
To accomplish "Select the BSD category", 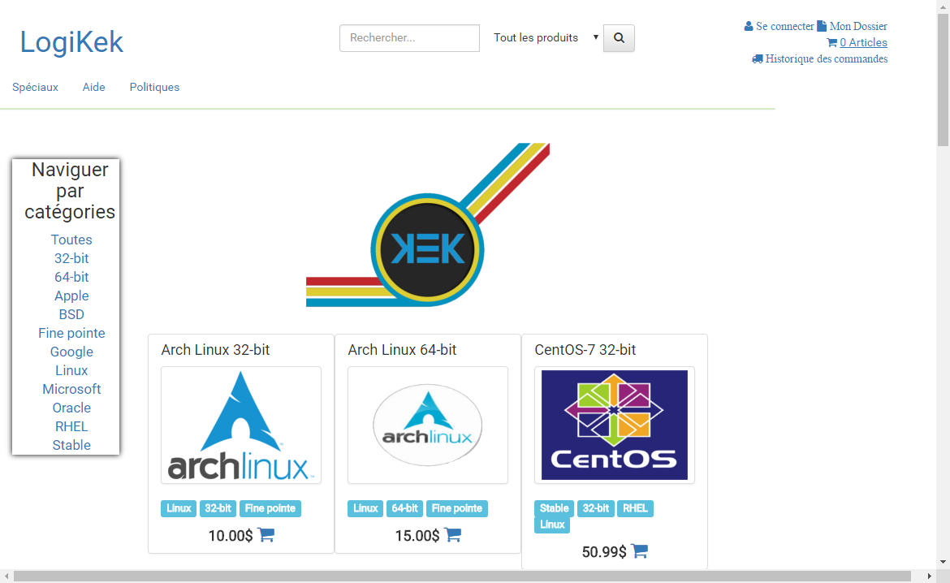I will tap(71, 314).
